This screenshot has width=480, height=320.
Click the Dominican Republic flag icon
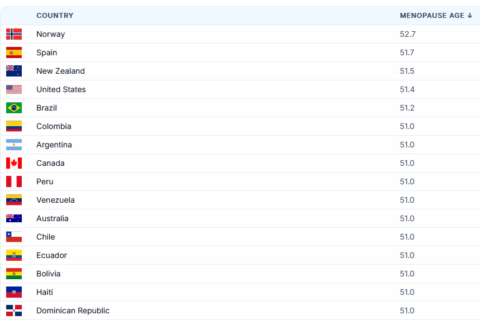coord(14,311)
